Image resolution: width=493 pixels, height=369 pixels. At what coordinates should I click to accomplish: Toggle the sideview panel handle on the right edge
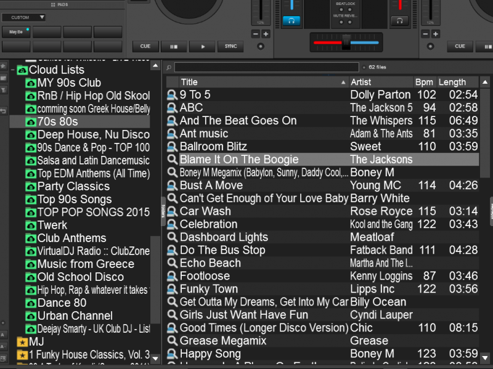491,211
